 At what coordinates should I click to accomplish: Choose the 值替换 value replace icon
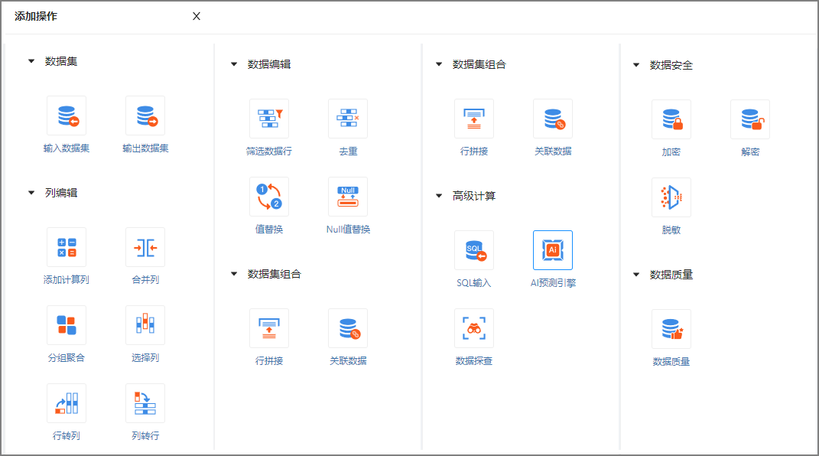point(269,197)
